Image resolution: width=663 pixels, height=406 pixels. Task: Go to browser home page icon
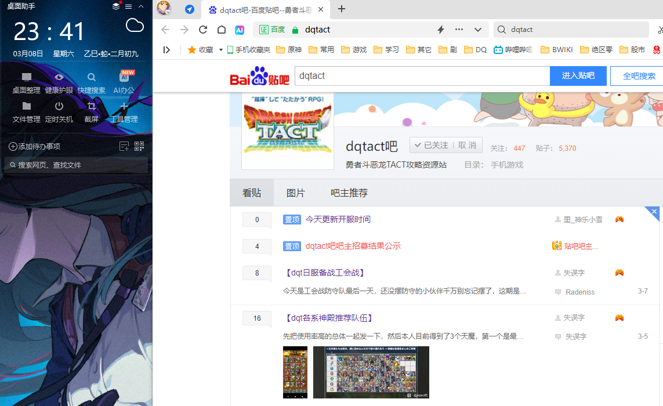(222, 30)
